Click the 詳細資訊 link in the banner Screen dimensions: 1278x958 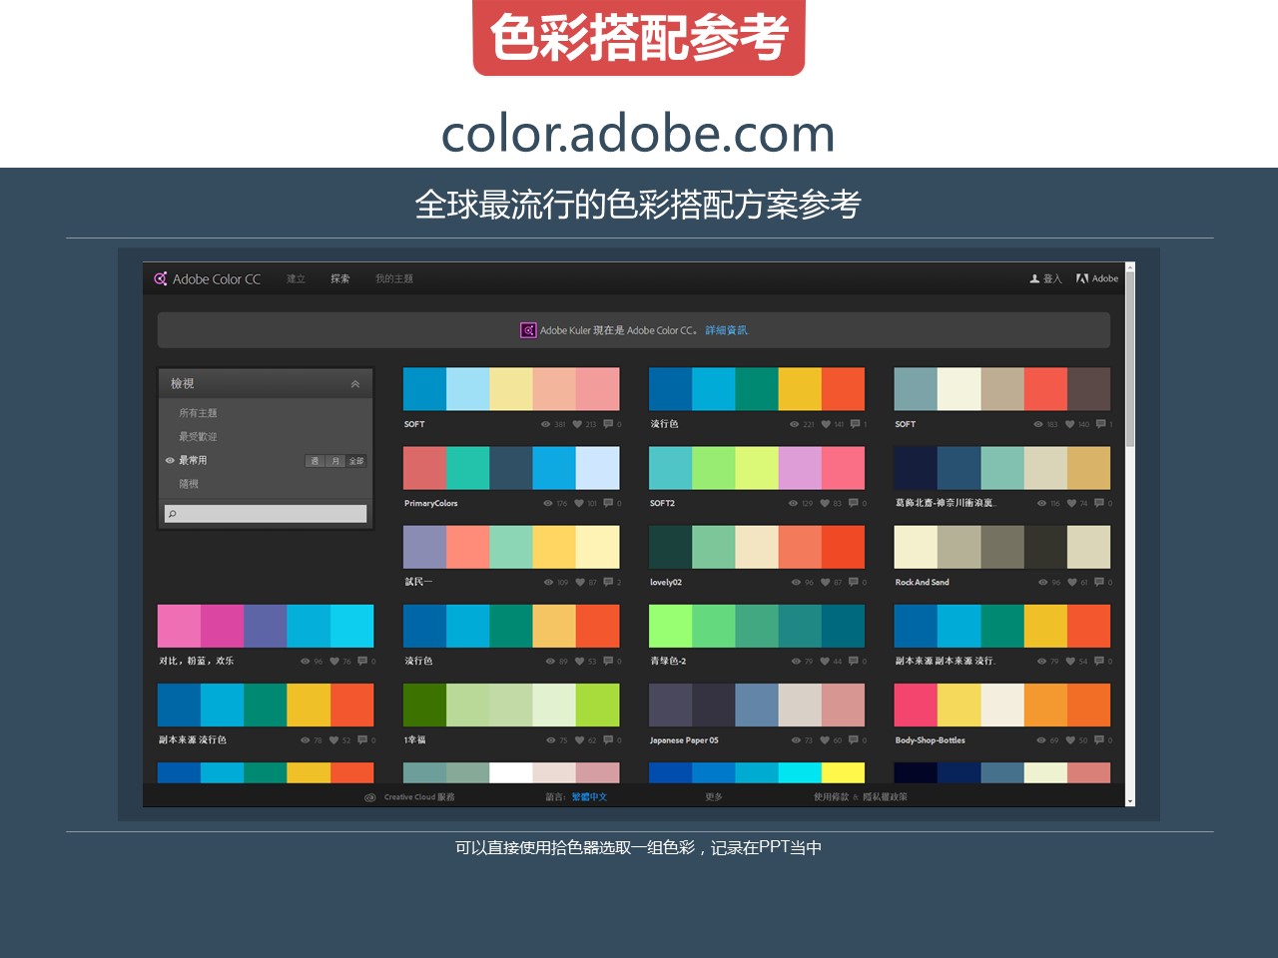pyautogui.click(x=726, y=330)
